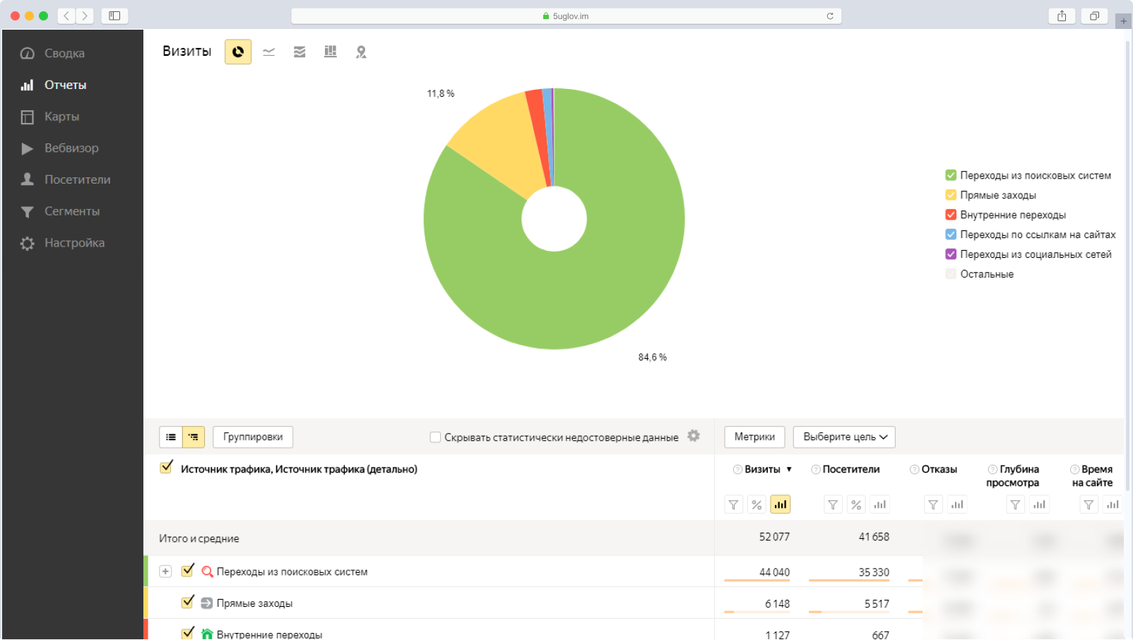The image size is (1133, 640).
Task: Click the browser address bar
Action: tap(565, 16)
